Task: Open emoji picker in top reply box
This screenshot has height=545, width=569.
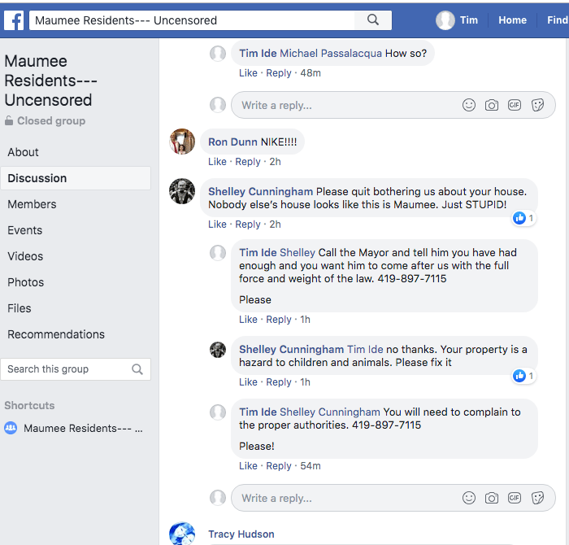Action: [469, 105]
